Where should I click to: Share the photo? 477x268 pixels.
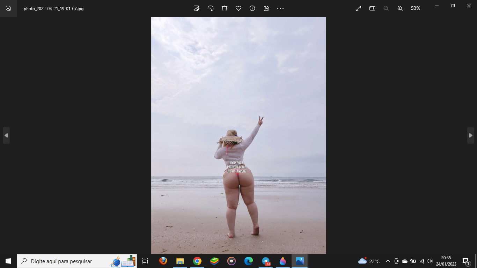pyautogui.click(x=266, y=8)
